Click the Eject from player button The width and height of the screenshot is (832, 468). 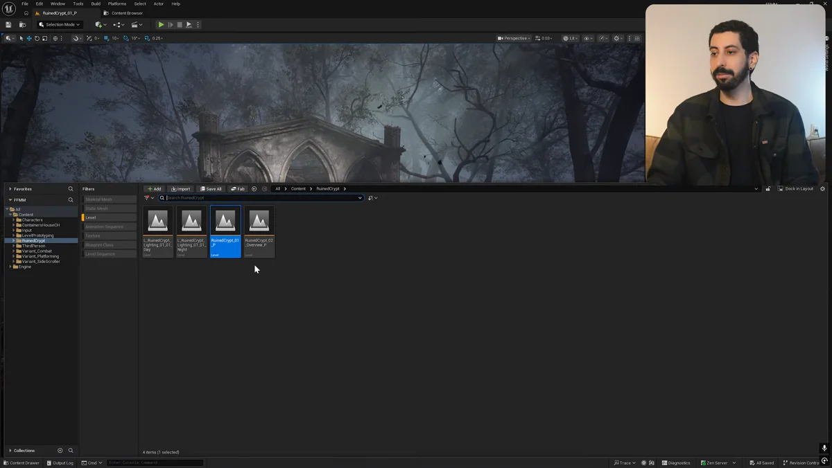click(189, 25)
